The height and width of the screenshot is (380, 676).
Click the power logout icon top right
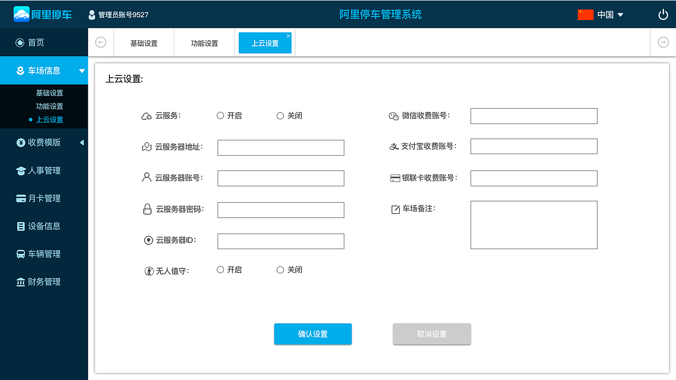(x=663, y=14)
